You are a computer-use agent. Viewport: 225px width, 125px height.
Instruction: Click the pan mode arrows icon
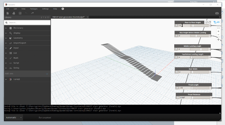[218, 40]
